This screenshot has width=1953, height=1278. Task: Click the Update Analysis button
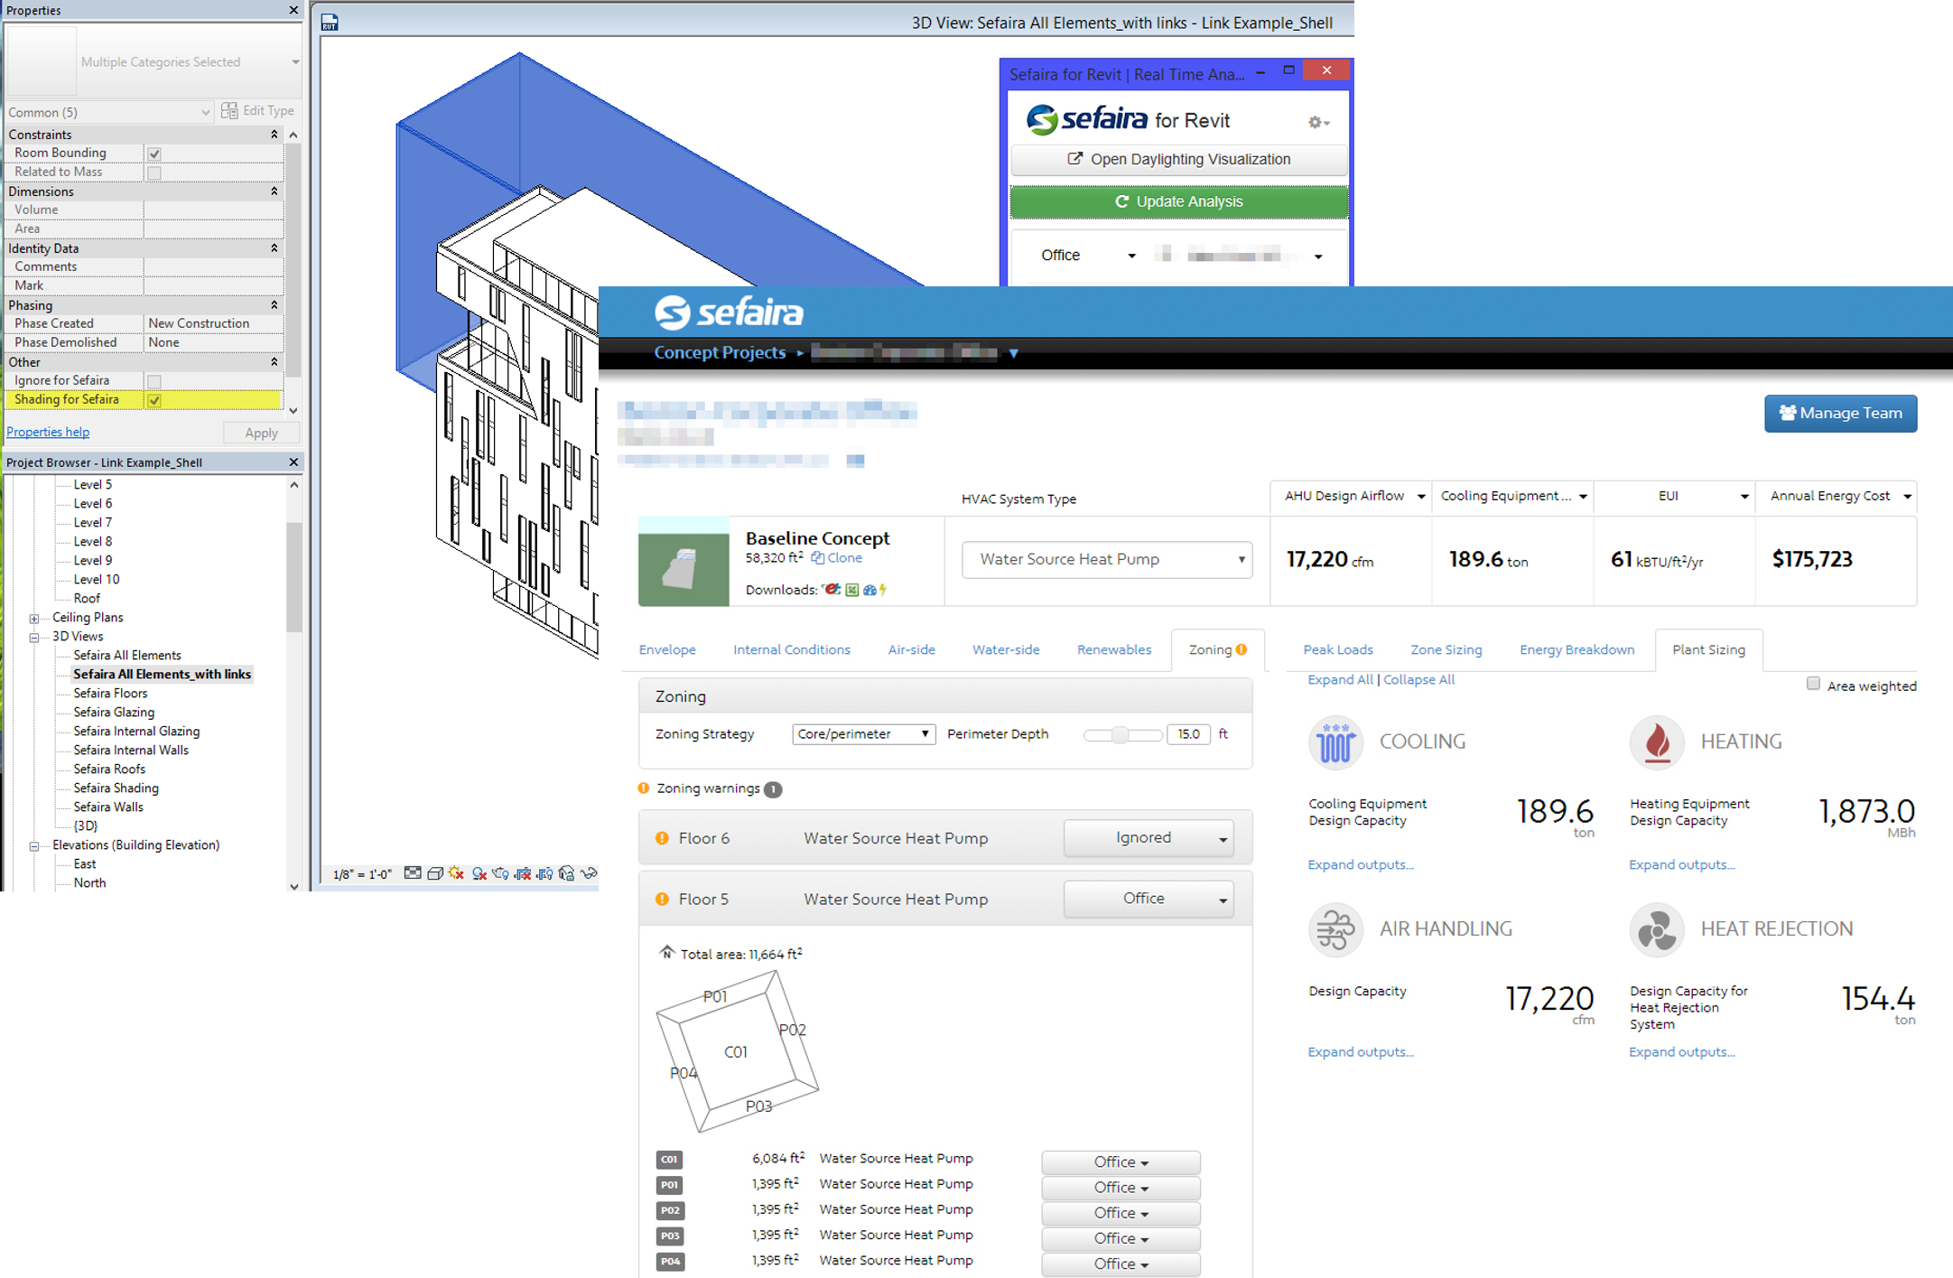1178,202
